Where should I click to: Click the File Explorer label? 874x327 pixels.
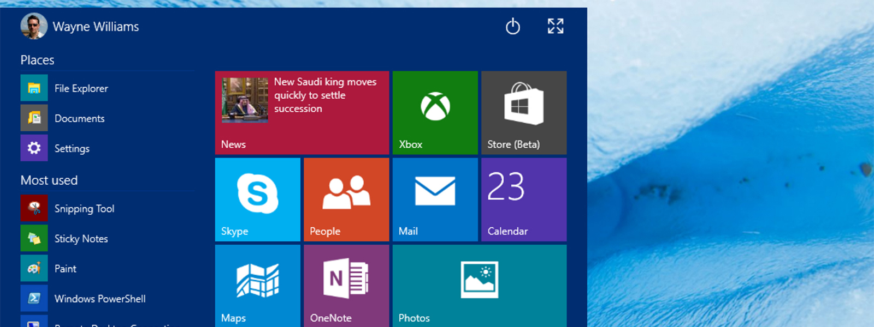click(81, 88)
